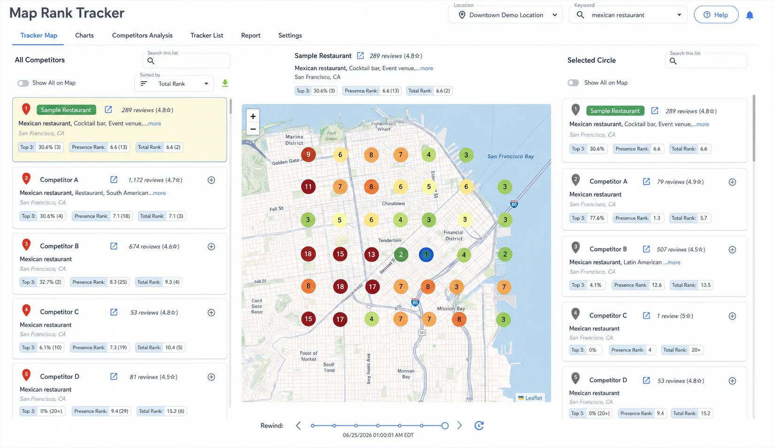Jump to first rewind timeline point
Viewport: 773px width, 448px height.
click(x=313, y=425)
